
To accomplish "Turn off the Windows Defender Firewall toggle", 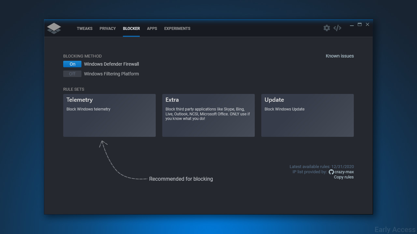I will pos(72,64).
